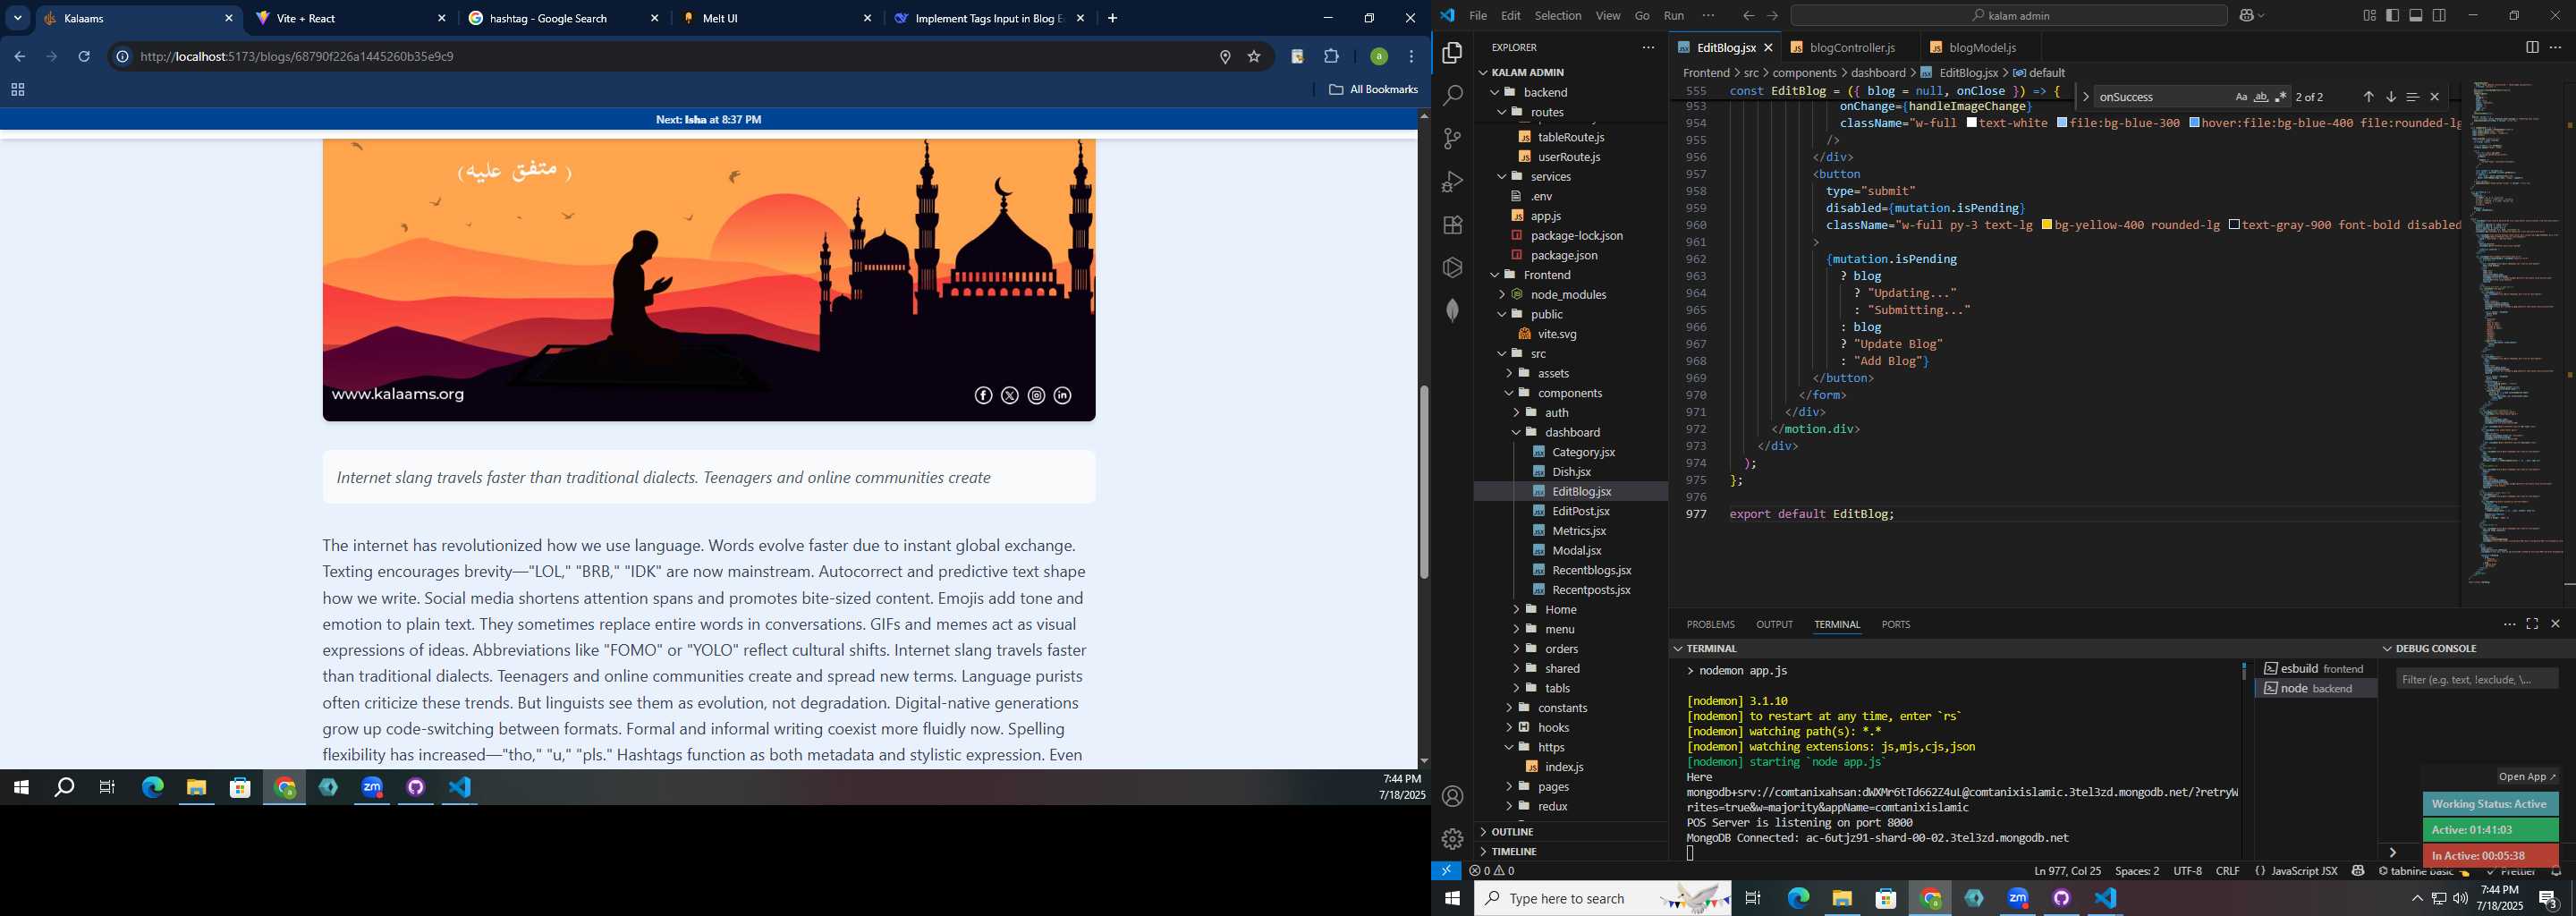Image resolution: width=2576 pixels, height=916 pixels.
Task: Click the browser page vertical scrollbar thumb
Action: pyautogui.click(x=1423, y=482)
